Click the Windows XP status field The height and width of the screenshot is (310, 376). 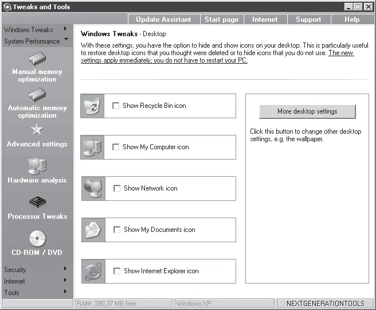[x=225, y=304]
